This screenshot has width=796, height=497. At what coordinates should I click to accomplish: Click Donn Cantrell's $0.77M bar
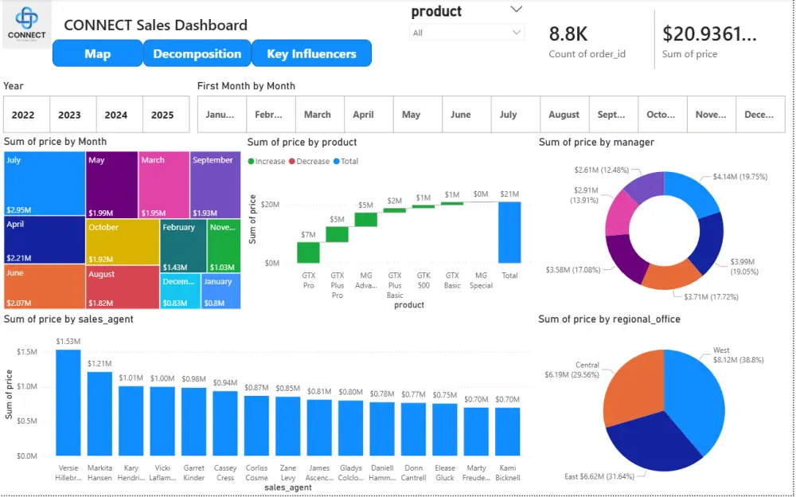(x=413, y=429)
